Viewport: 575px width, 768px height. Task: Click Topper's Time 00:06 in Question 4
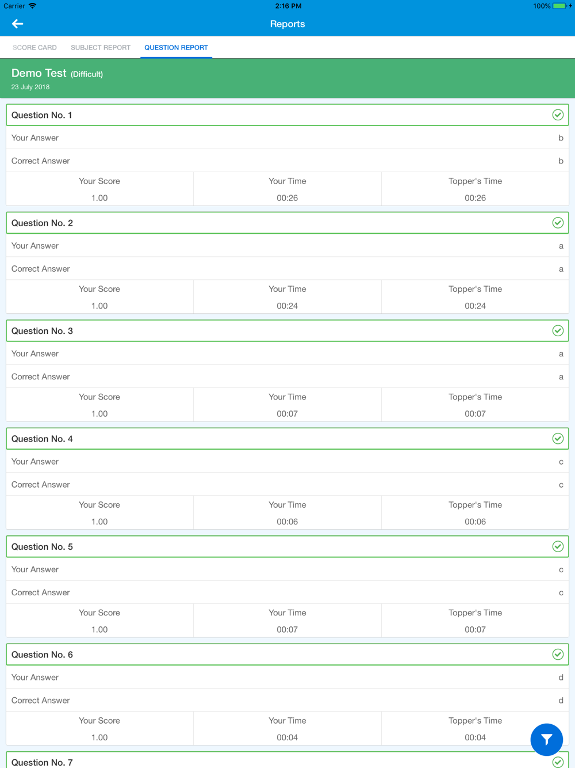coord(475,513)
